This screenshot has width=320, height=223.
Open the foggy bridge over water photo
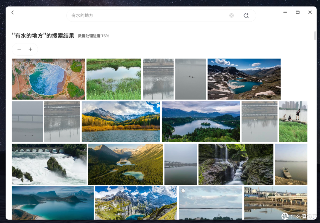pos(181,164)
